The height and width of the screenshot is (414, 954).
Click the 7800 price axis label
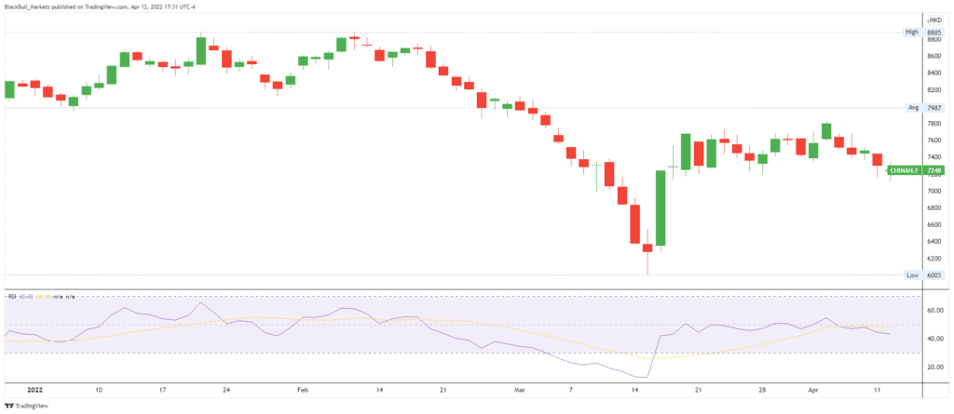pos(934,124)
